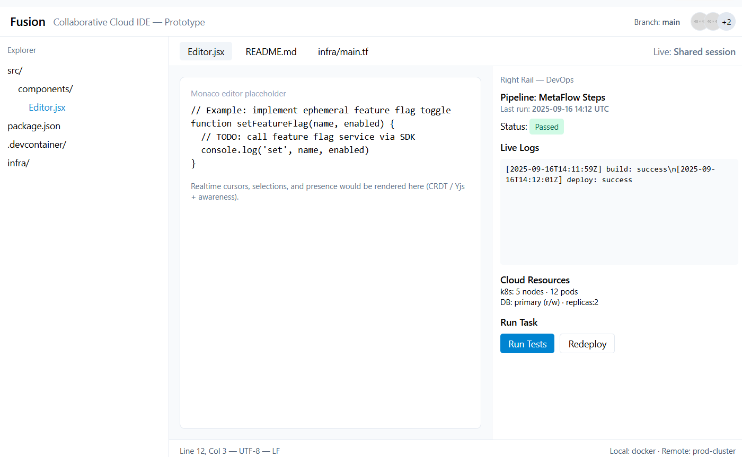
Task: Click the setFeatureFlag function code line
Action: [293, 123]
